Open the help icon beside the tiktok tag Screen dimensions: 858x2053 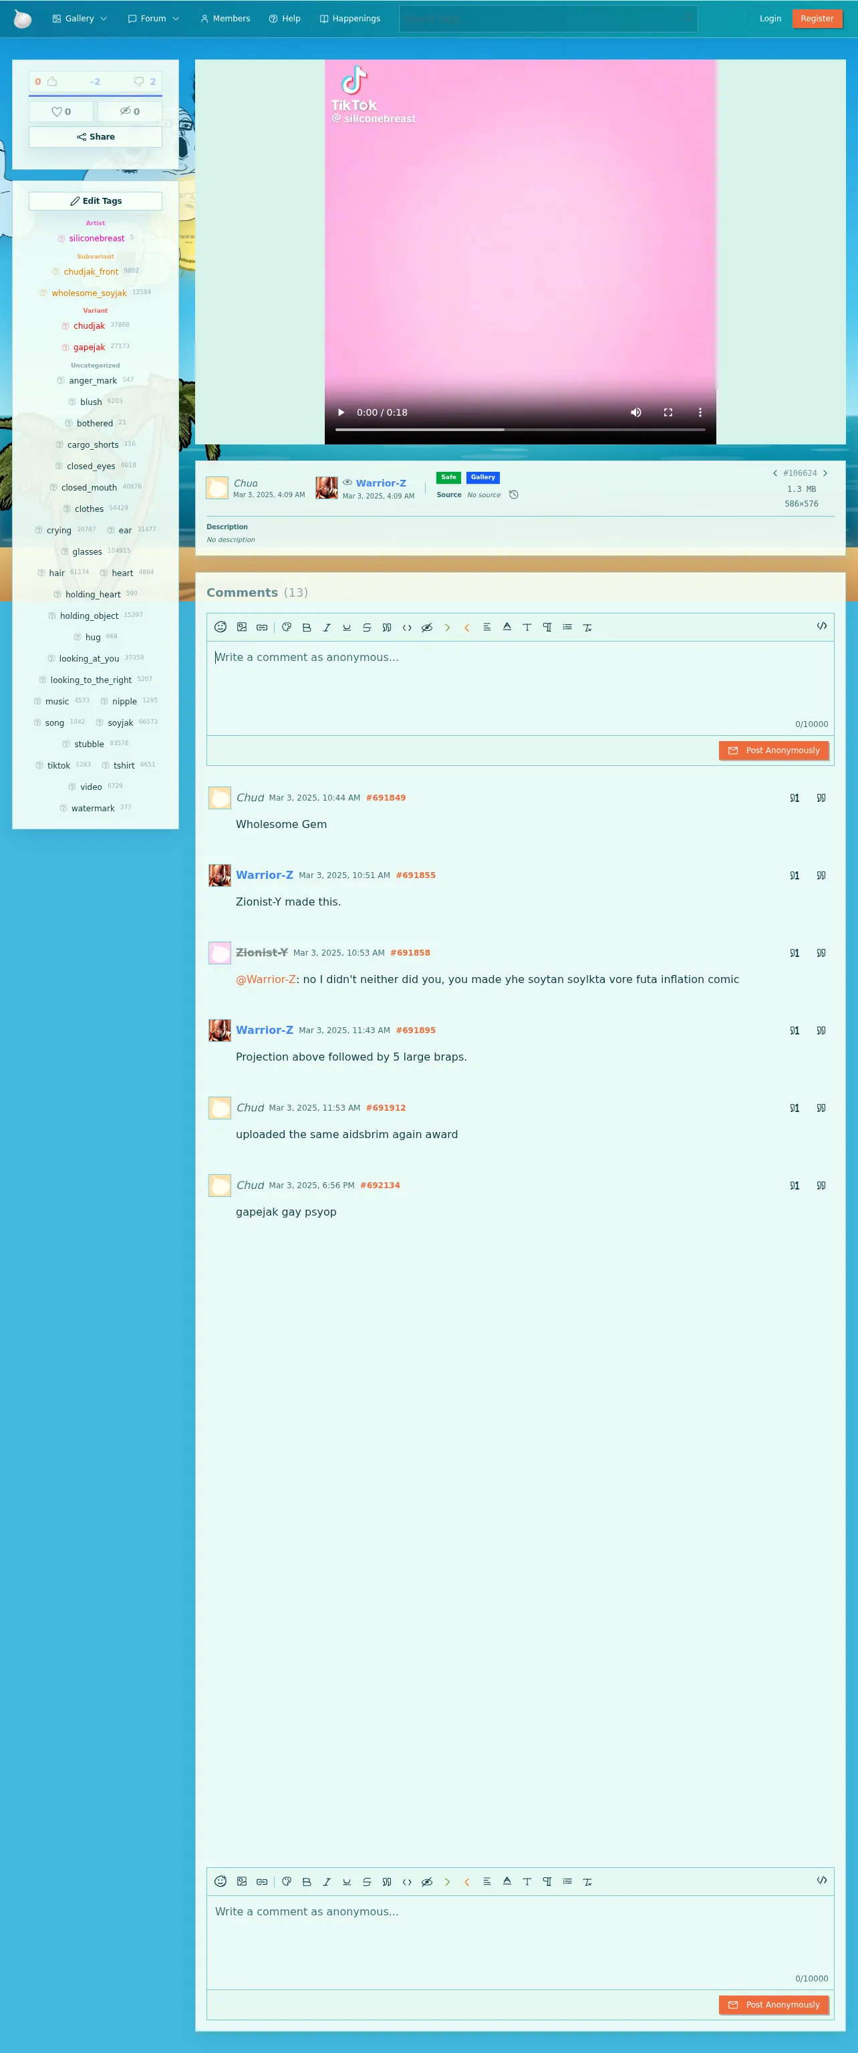[x=39, y=766]
